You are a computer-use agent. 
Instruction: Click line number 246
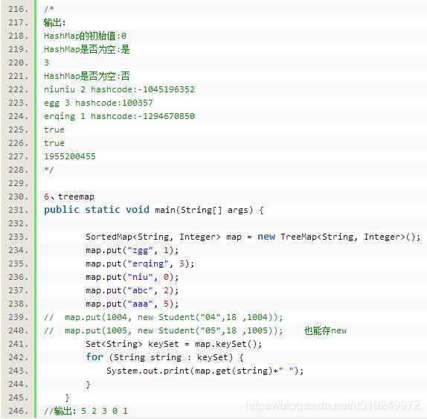click(x=18, y=411)
